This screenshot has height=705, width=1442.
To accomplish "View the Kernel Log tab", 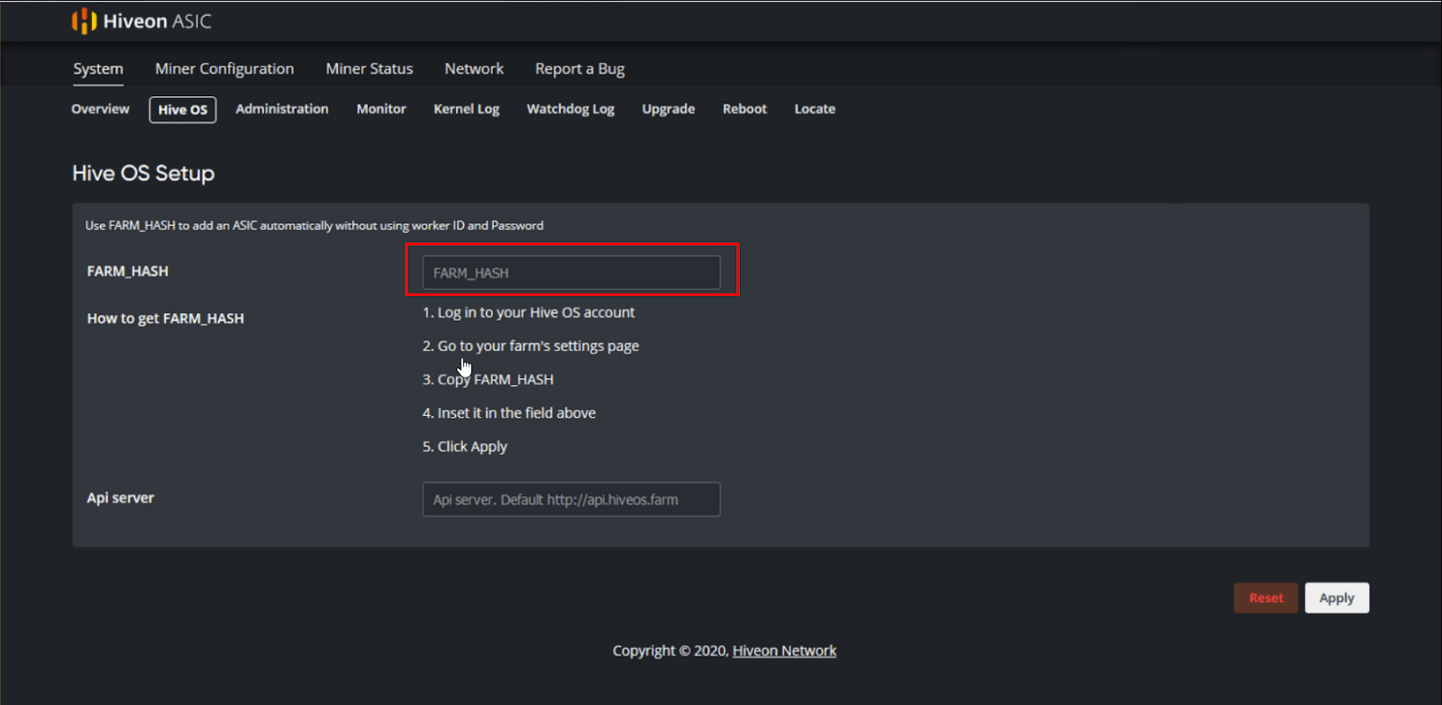I will pyautogui.click(x=466, y=109).
